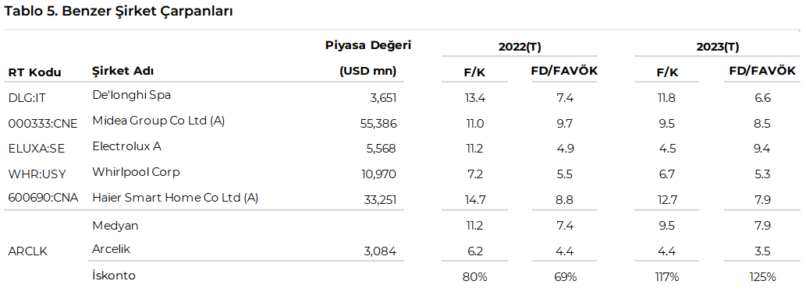Click the ARCLK ticker code
The image size is (806, 295).
coord(28,252)
